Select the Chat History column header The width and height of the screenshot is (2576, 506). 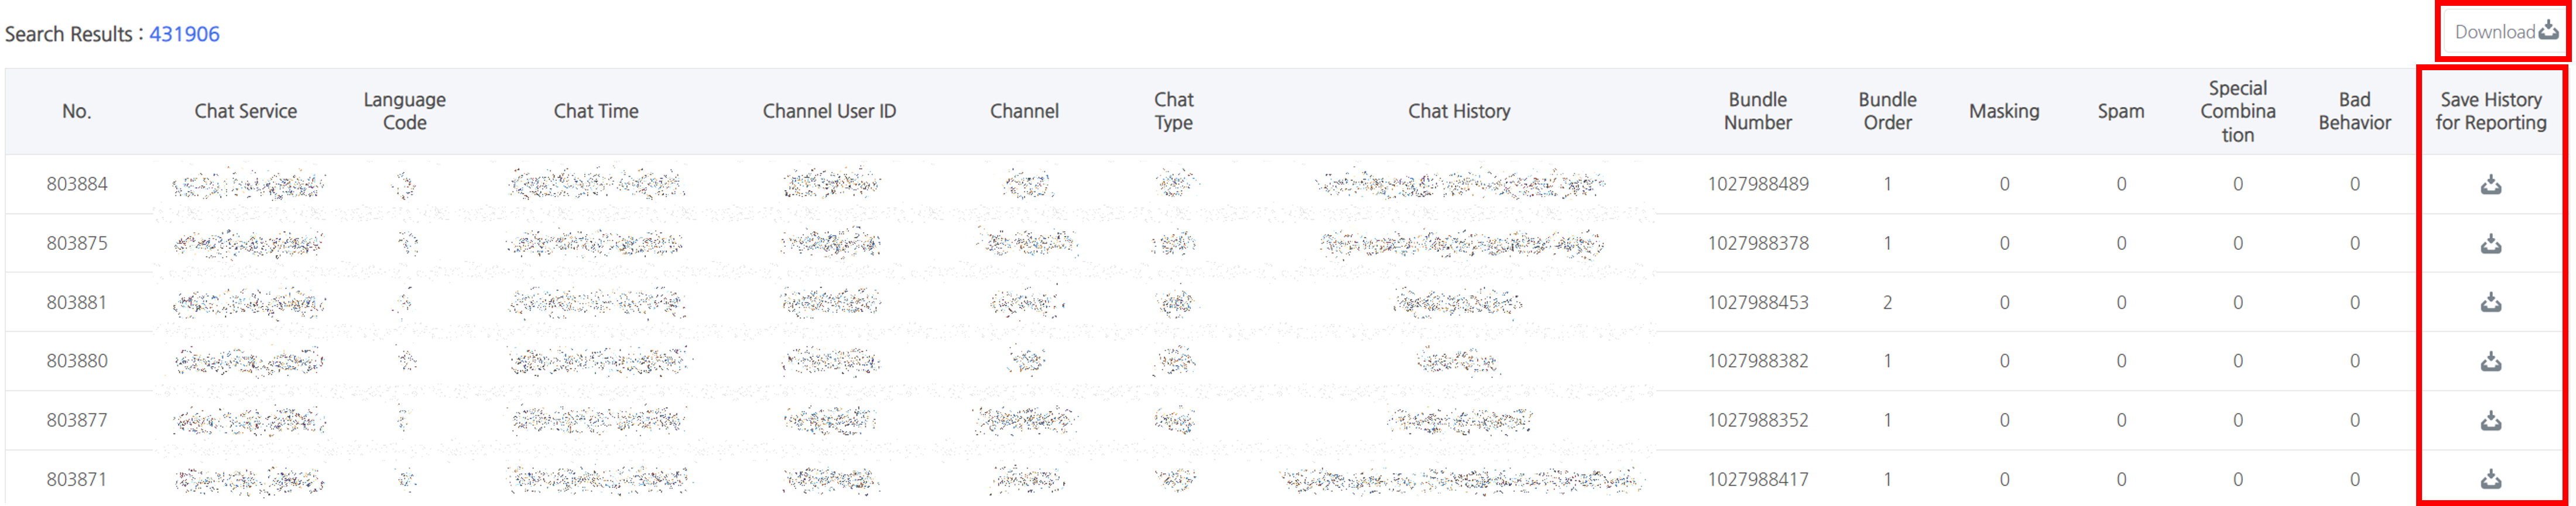point(1459,111)
